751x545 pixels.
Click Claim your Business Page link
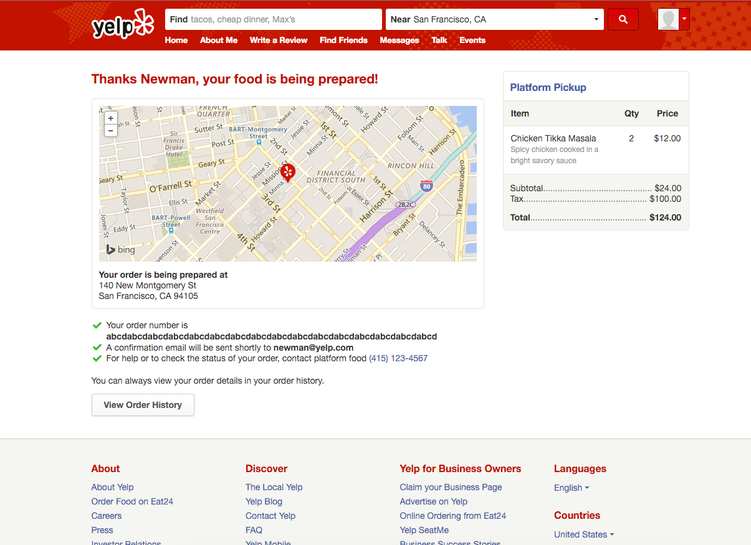[451, 487]
